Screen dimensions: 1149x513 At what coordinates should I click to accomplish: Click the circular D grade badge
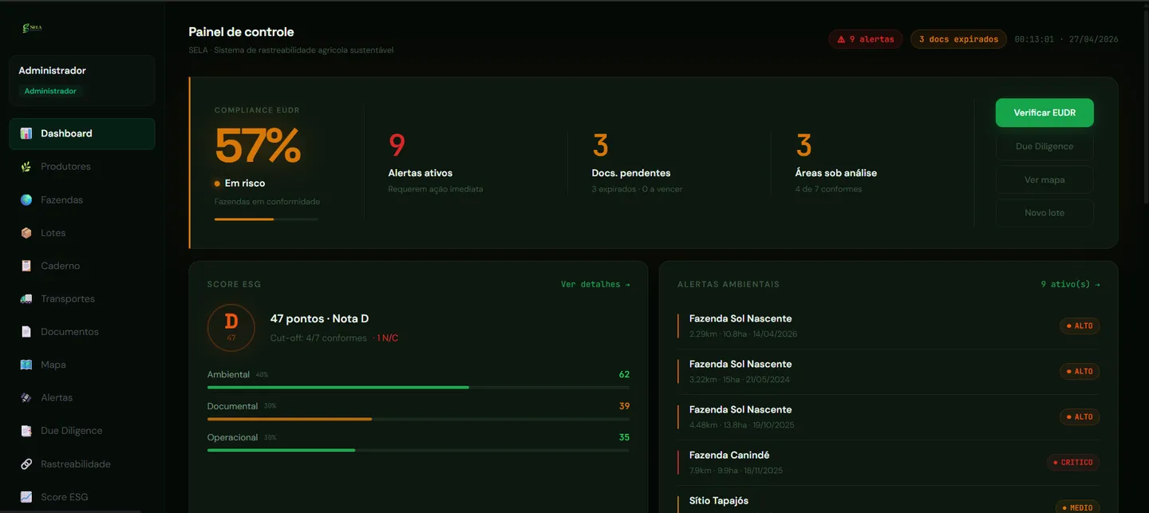point(231,327)
